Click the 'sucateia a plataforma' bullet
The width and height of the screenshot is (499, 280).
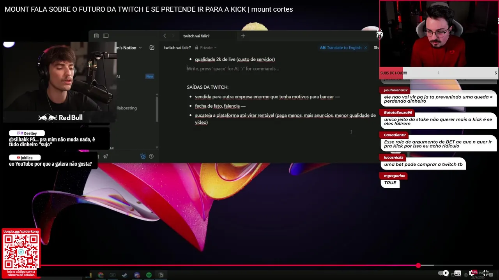coord(285,119)
